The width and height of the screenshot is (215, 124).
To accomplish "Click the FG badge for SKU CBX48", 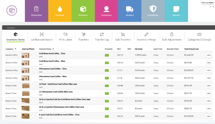I will click(107, 86).
